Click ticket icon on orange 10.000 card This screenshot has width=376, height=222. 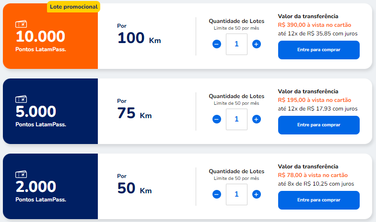(x=21, y=24)
